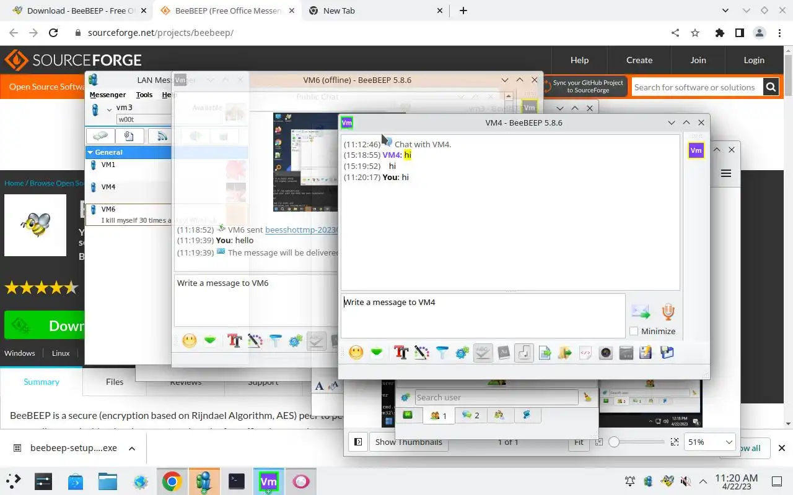
Task: Click Create in SourceForge header
Action: pos(639,60)
